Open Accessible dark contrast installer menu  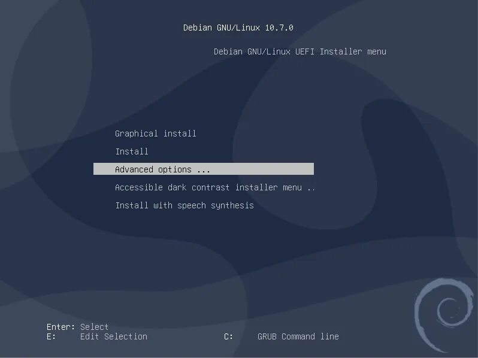[215, 187]
